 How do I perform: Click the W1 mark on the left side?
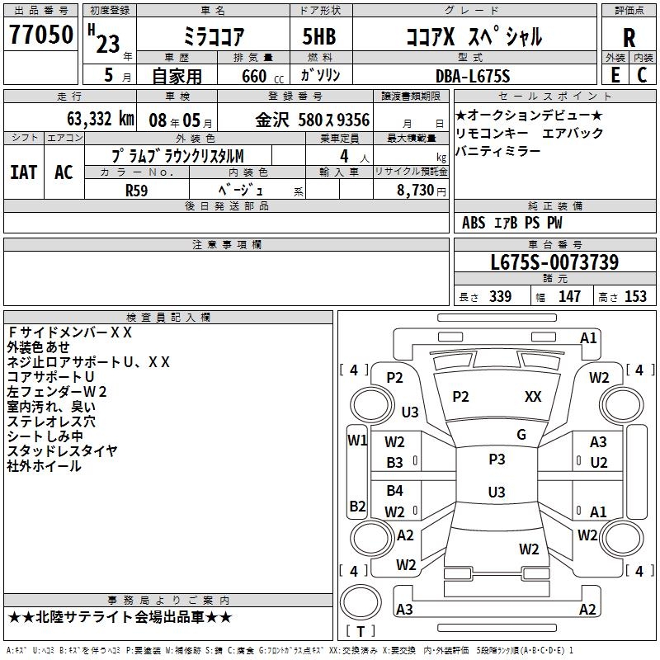pyautogui.click(x=356, y=440)
